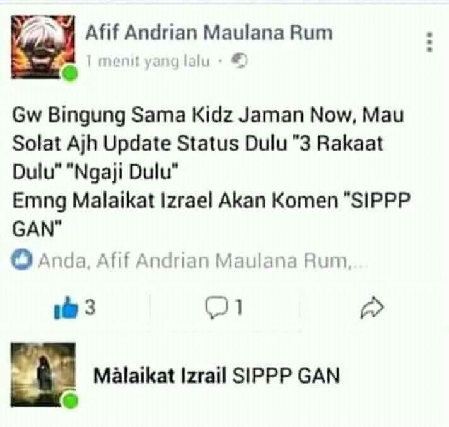View Màlaikat Izrail's avatar thumbnail

point(43,374)
